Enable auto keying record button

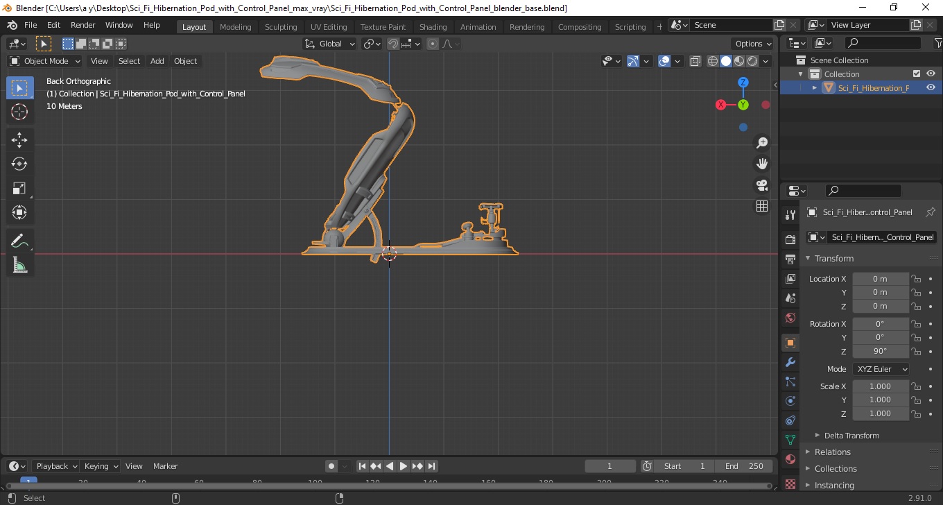tap(331, 466)
